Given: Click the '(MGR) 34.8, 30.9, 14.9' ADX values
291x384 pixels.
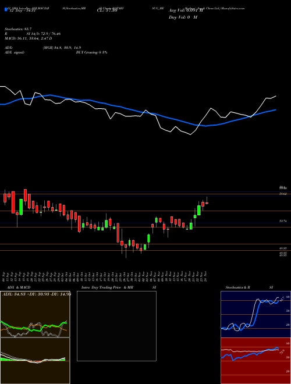Looking at the screenshot, I should pos(62,48).
